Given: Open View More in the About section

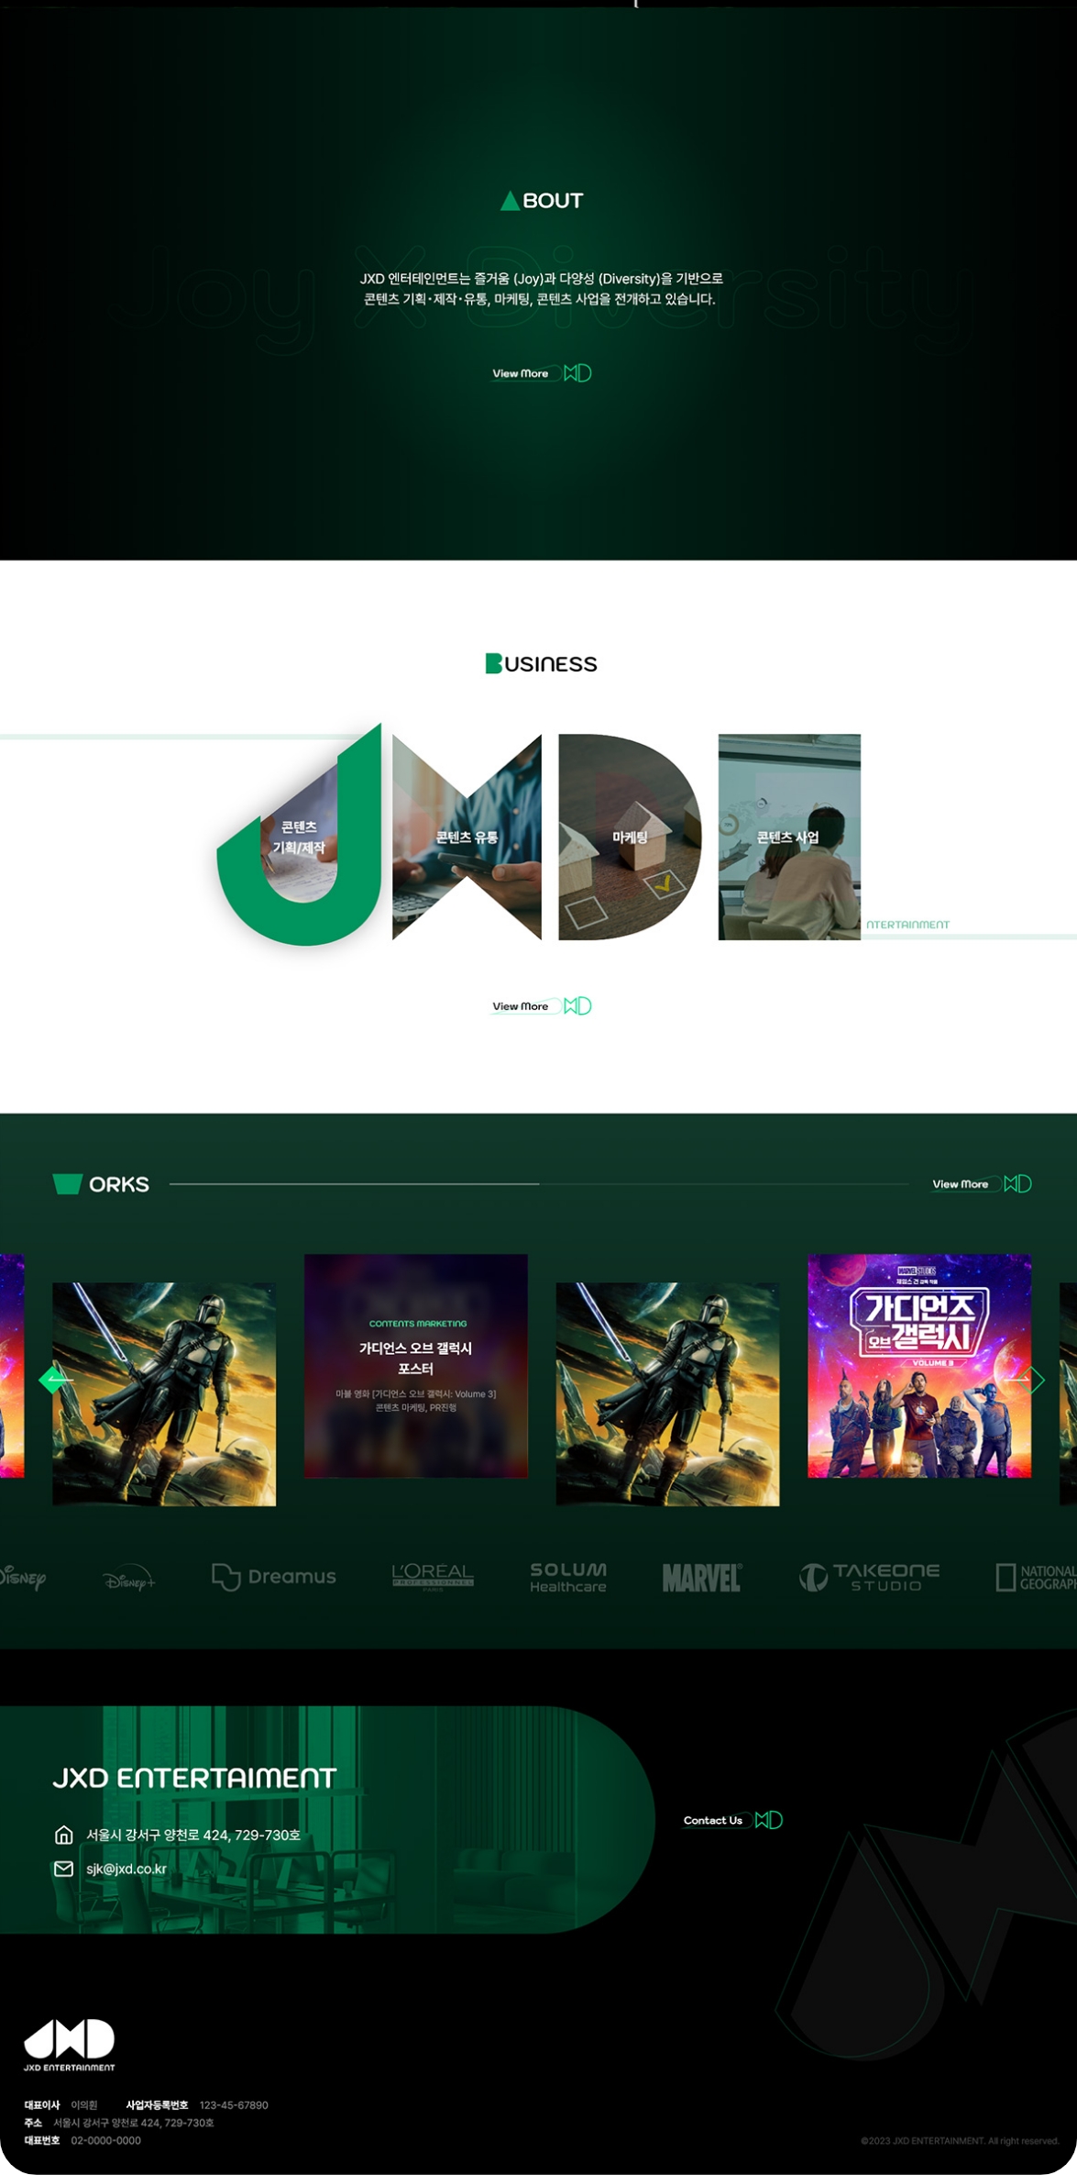Looking at the screenshot, I should click(521, 373).
